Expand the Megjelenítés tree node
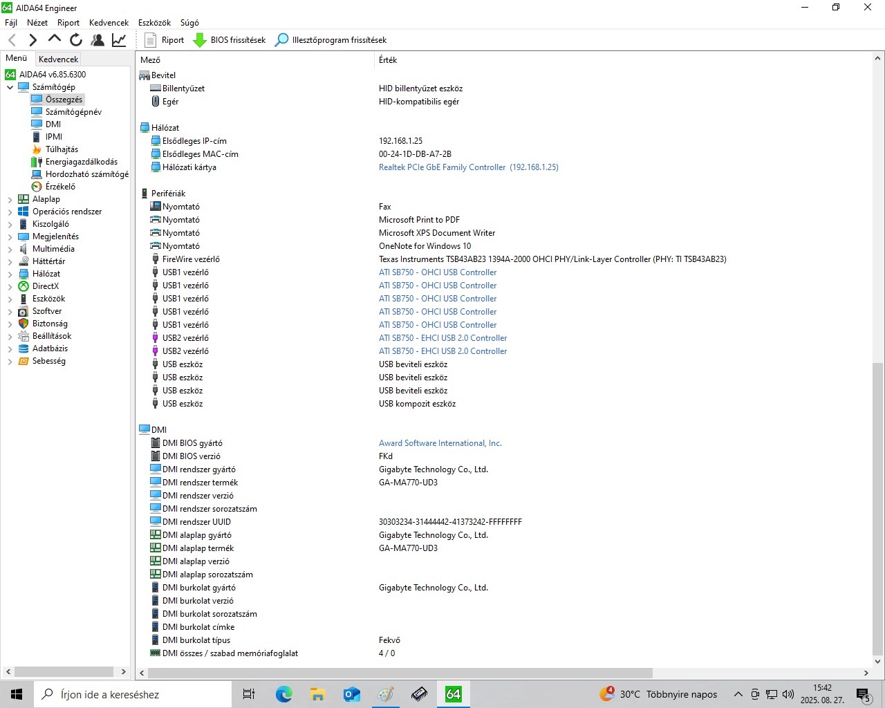Viewport: 885px width, 708px height. pyautogui.click(x=10, y=236)
